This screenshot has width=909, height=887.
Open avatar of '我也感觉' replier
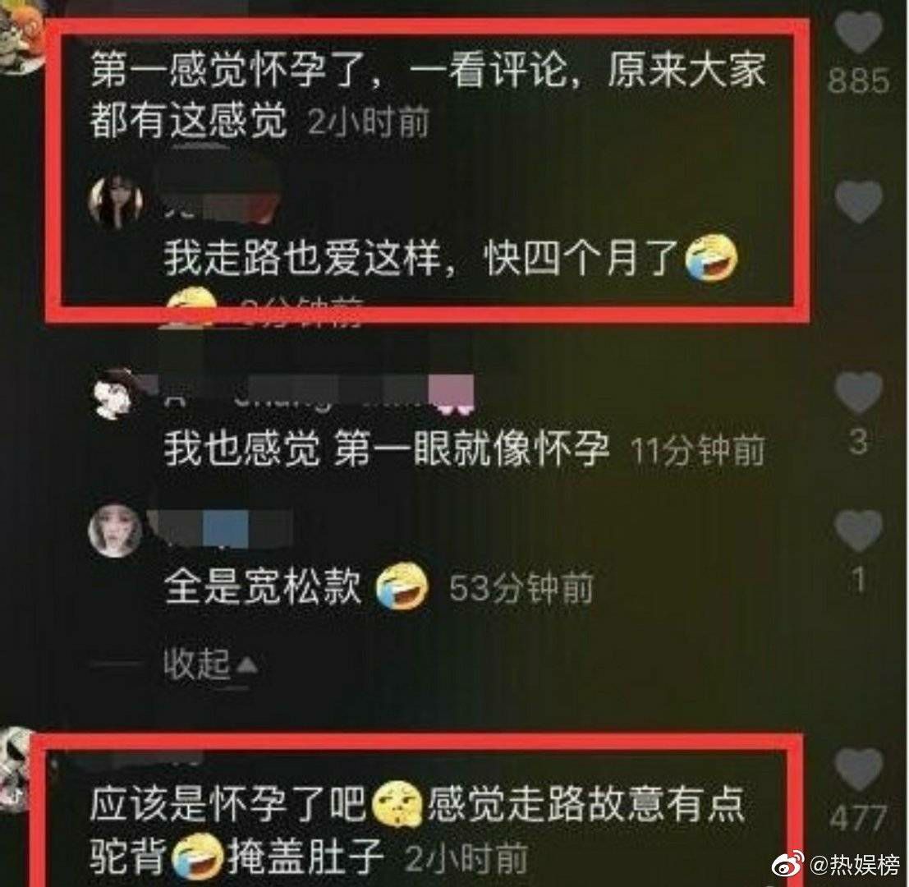pos(116,393)
